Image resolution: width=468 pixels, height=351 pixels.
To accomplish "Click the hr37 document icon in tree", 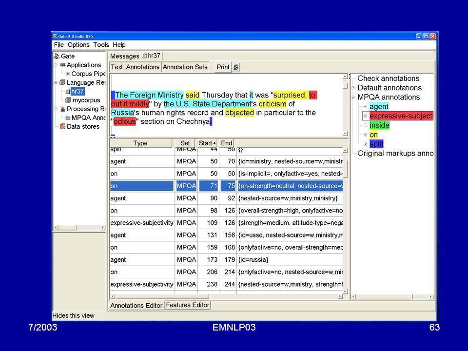I will click(x=68, y=91).
